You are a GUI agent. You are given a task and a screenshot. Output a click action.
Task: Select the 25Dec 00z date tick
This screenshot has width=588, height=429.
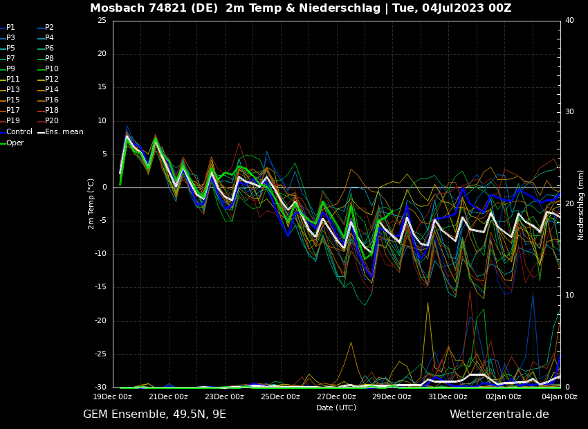(x=280, y=397)
